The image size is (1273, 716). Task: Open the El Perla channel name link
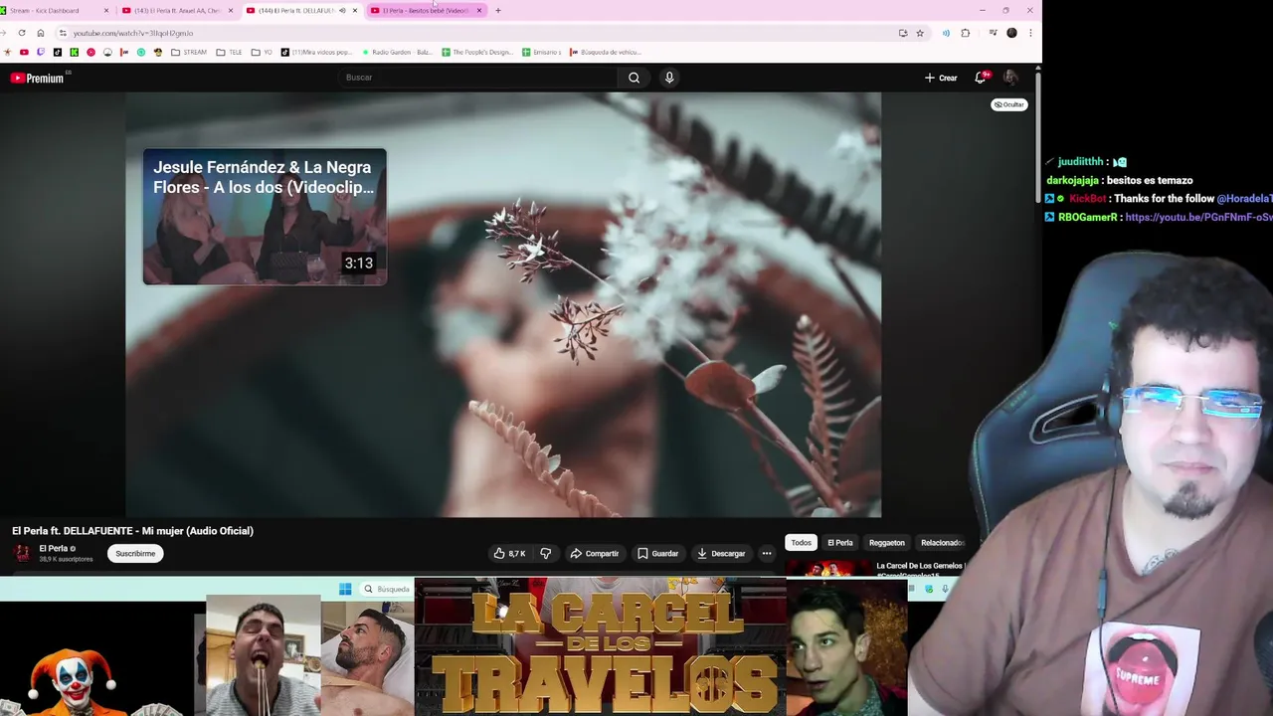point(54,548)
